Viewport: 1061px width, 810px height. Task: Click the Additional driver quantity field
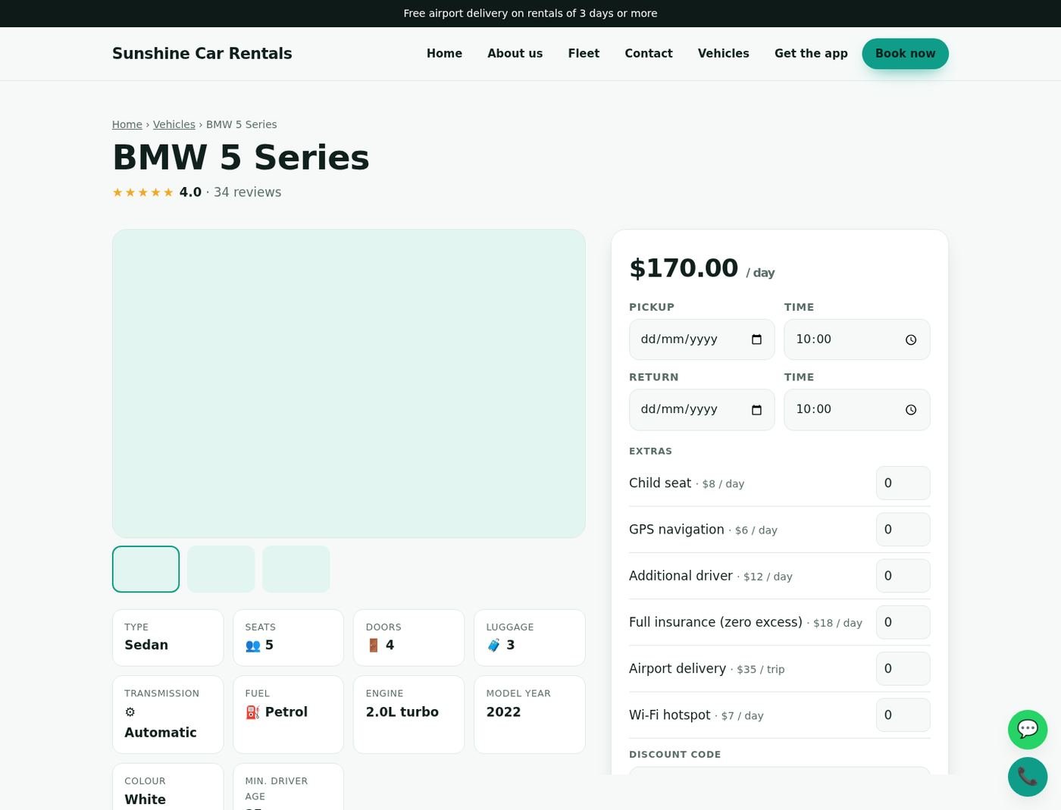[x=903, y=576]
